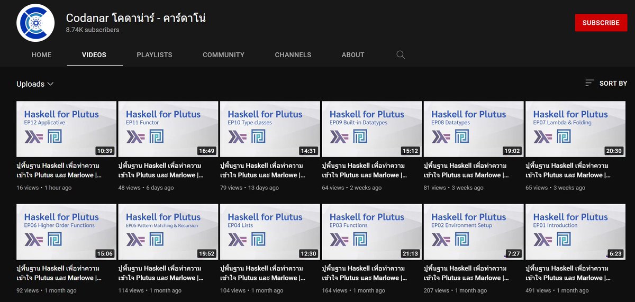Click the 20:30 duration badge on EP07
This screenshot has height=302, width=635.
614,151
